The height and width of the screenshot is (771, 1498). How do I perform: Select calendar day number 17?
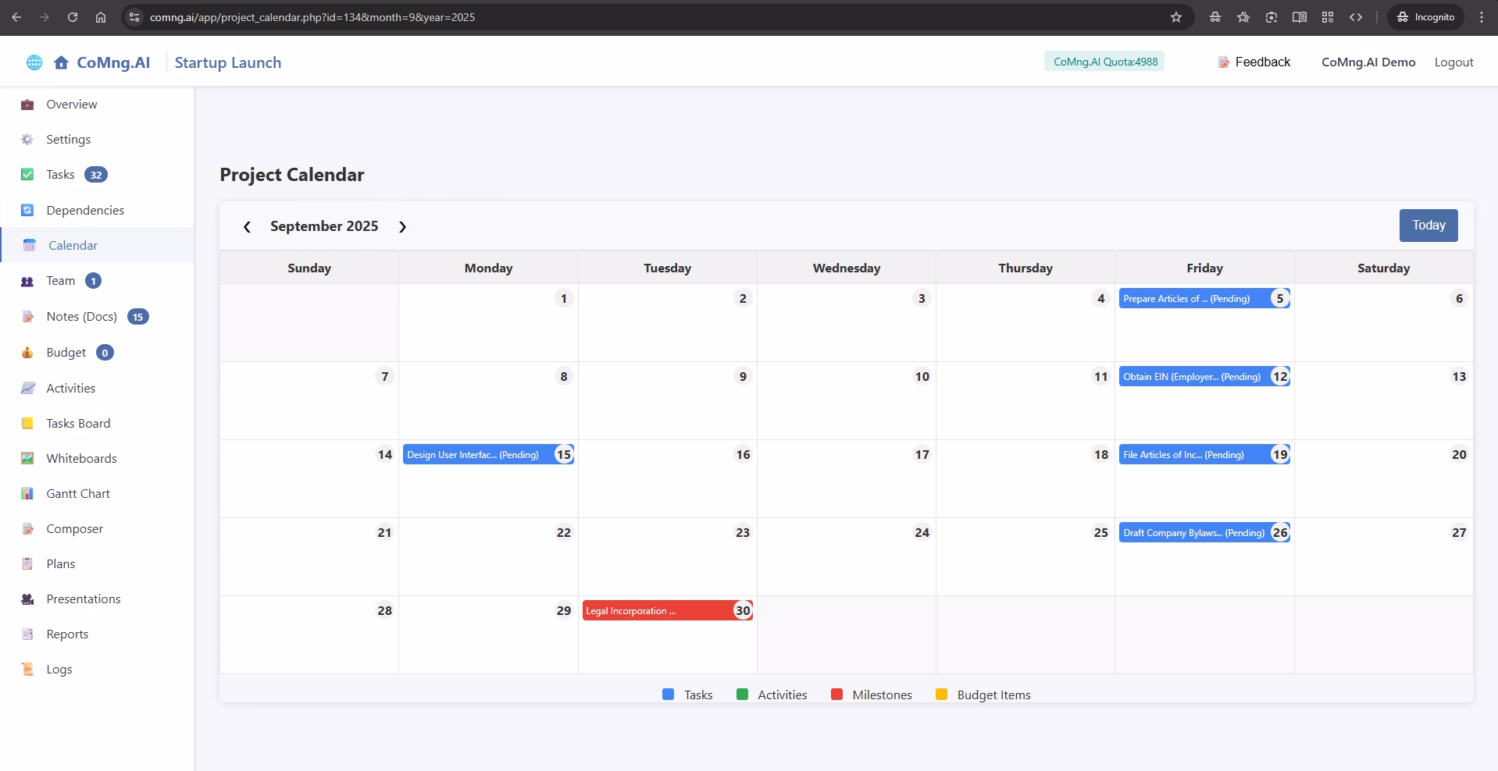[922, 454]
